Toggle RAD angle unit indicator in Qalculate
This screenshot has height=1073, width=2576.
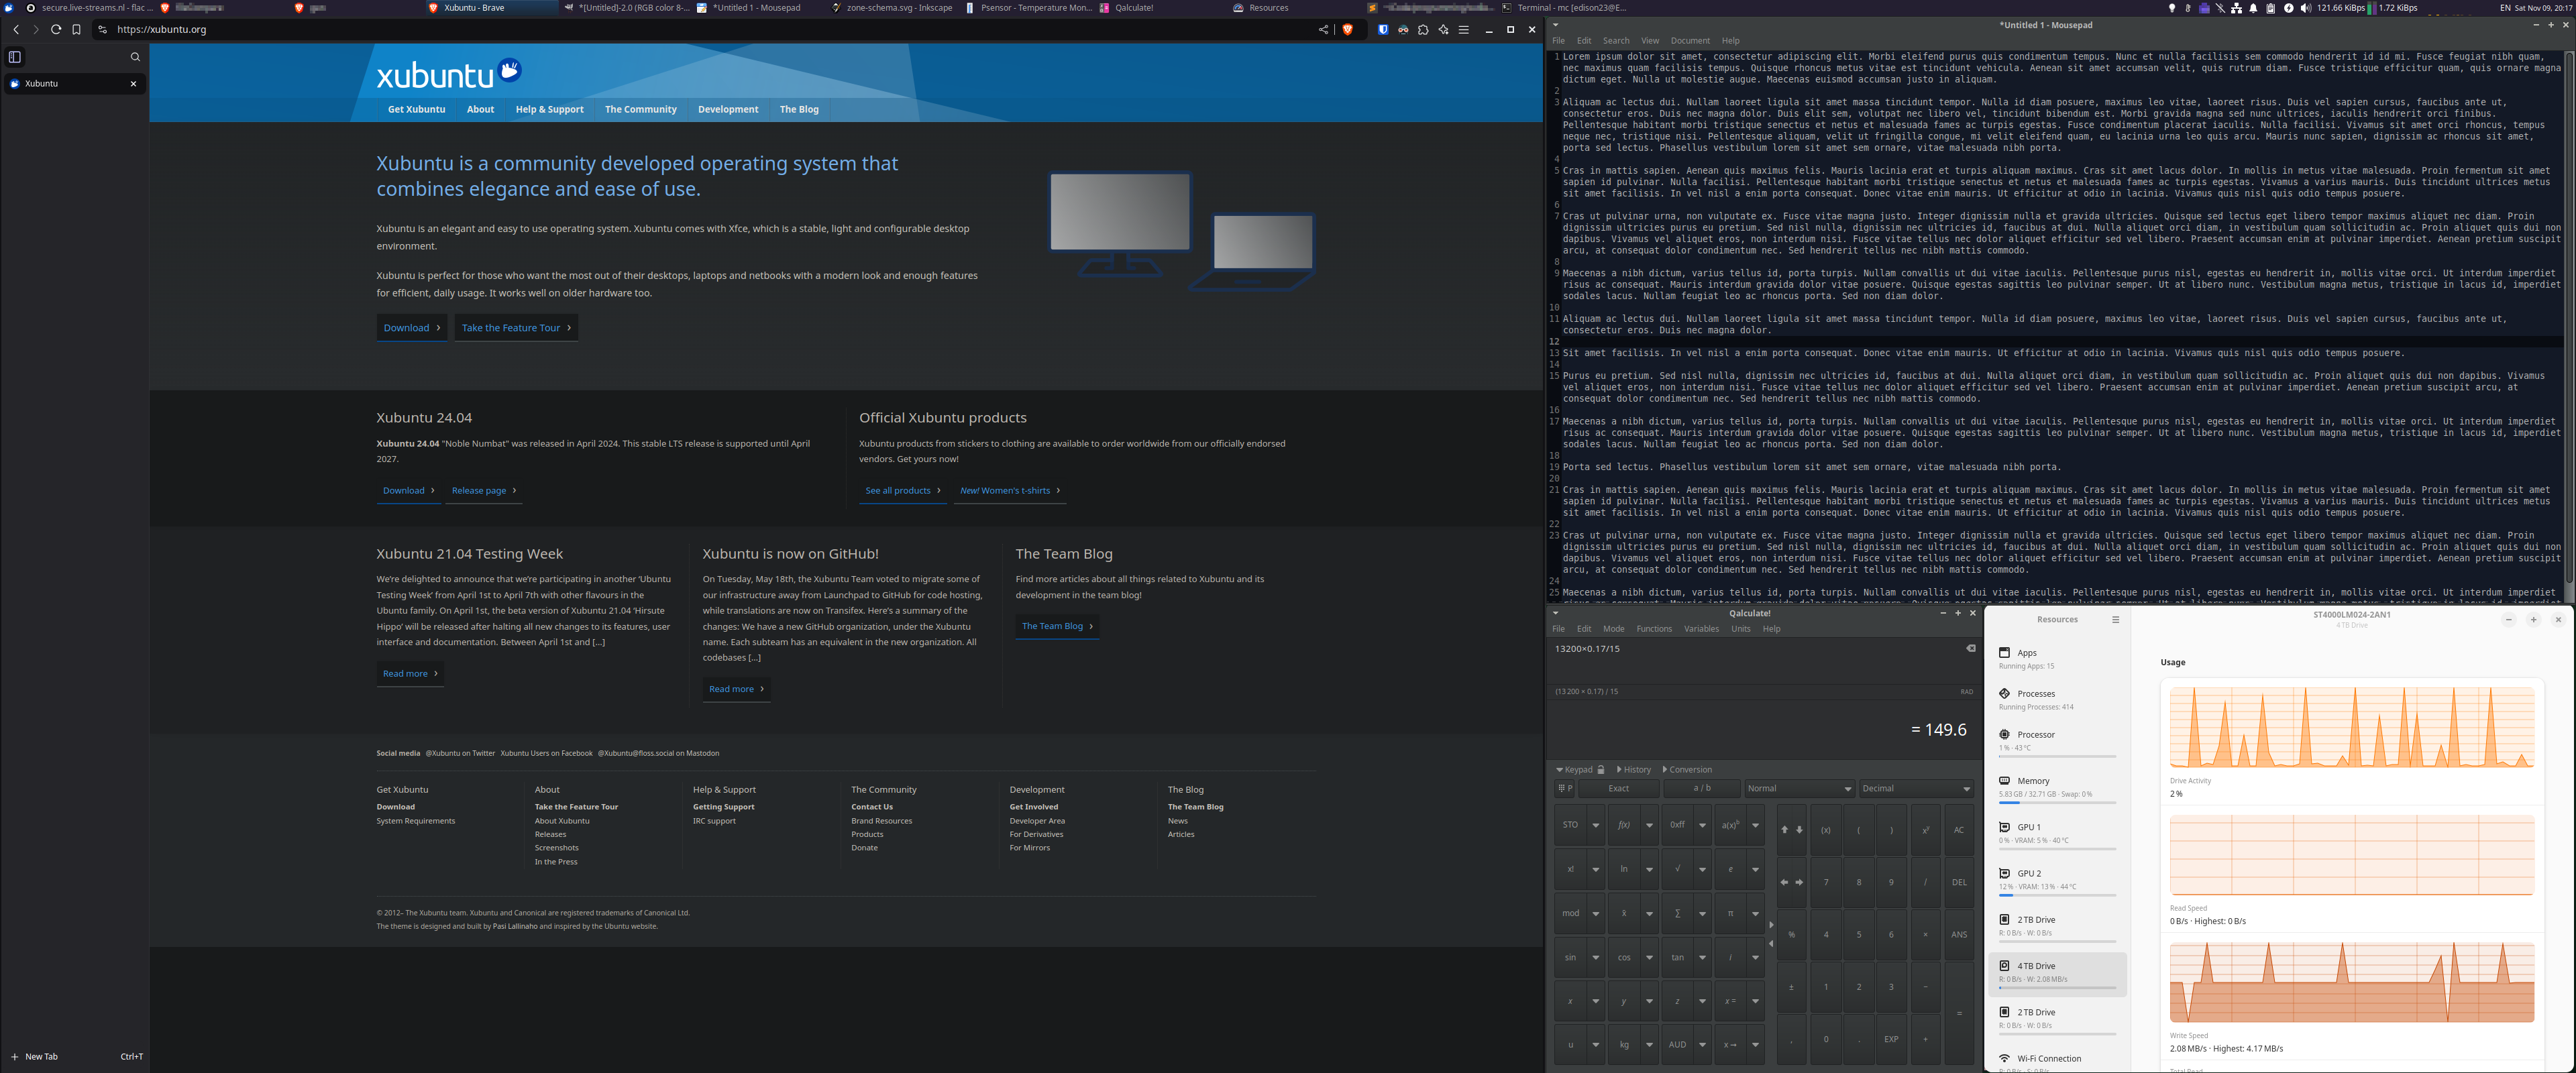[1966, 692]
